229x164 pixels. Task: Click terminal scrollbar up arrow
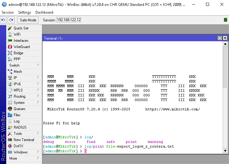pyautogui.click(x=225, y=44)
